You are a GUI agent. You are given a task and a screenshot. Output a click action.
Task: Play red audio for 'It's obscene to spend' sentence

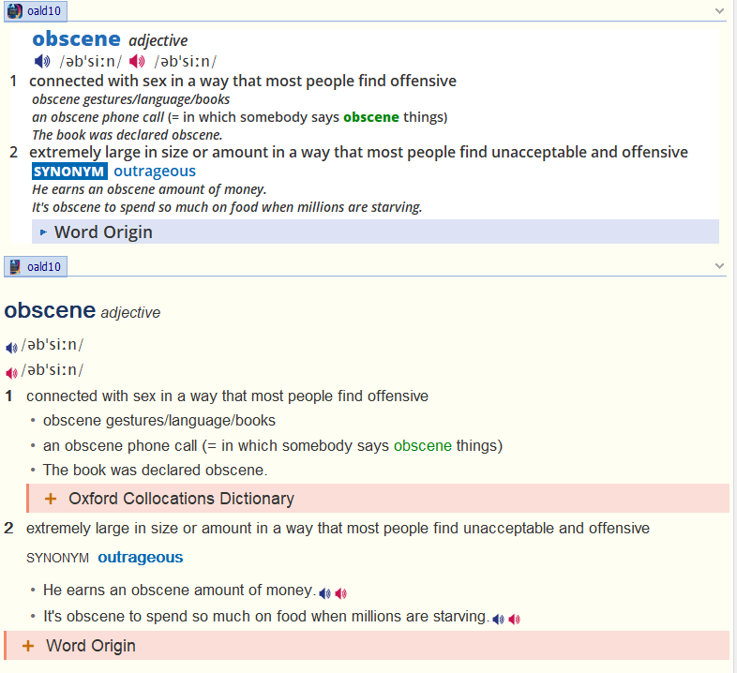click(514, 620)
